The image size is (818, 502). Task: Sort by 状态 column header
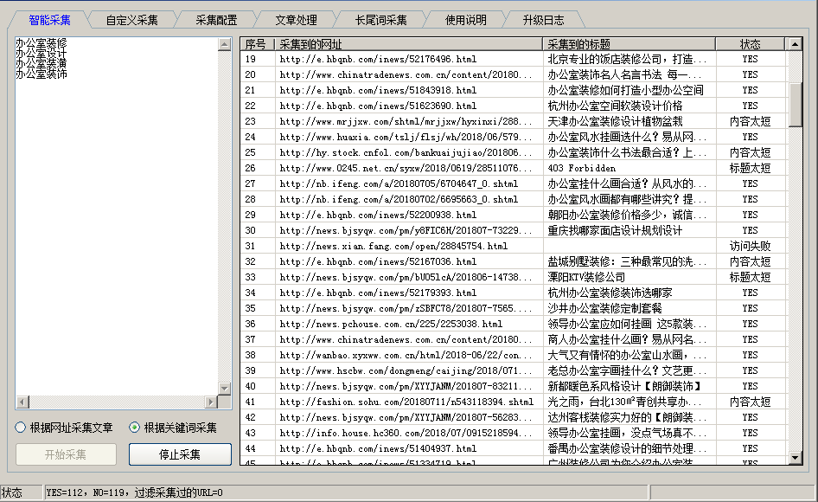click(x=750, y=44)
